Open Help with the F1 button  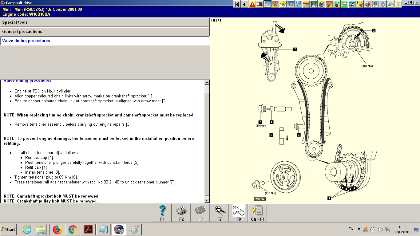point(162,213)
